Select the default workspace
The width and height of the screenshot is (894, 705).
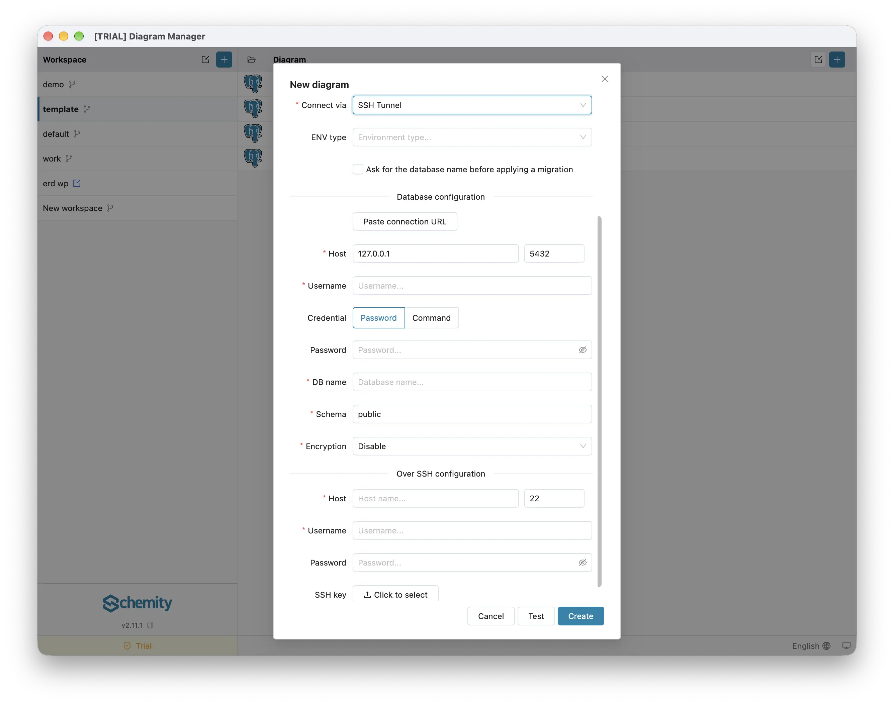click(x=138, y=134)
